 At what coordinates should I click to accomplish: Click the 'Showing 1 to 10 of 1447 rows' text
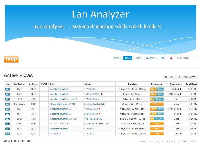pyautogui.click(x=18, y=141)
